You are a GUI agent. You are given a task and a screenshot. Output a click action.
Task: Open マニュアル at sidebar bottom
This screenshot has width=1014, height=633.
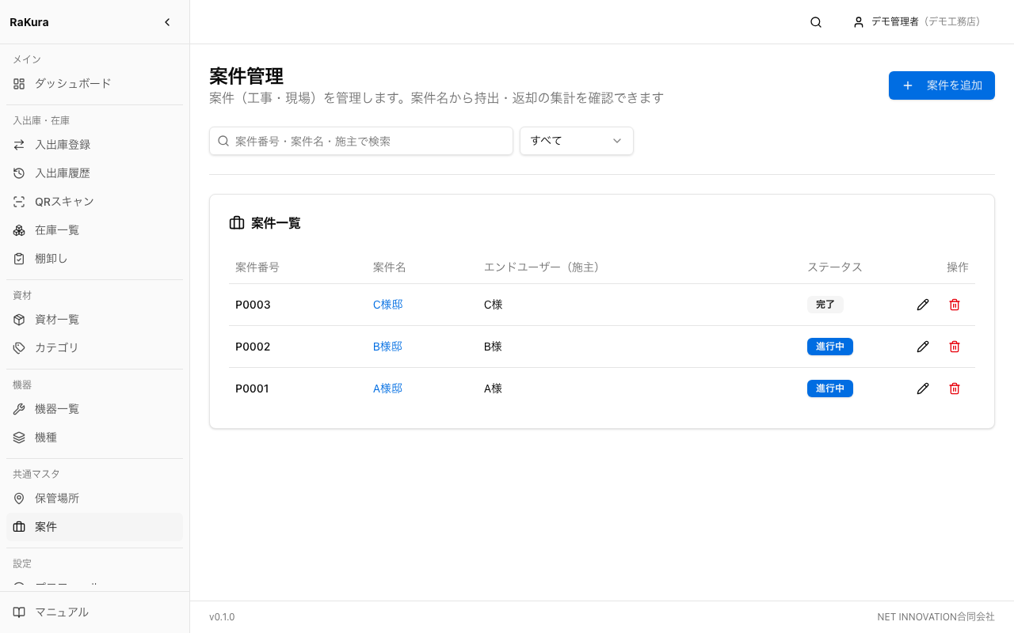tap(94, 612)
